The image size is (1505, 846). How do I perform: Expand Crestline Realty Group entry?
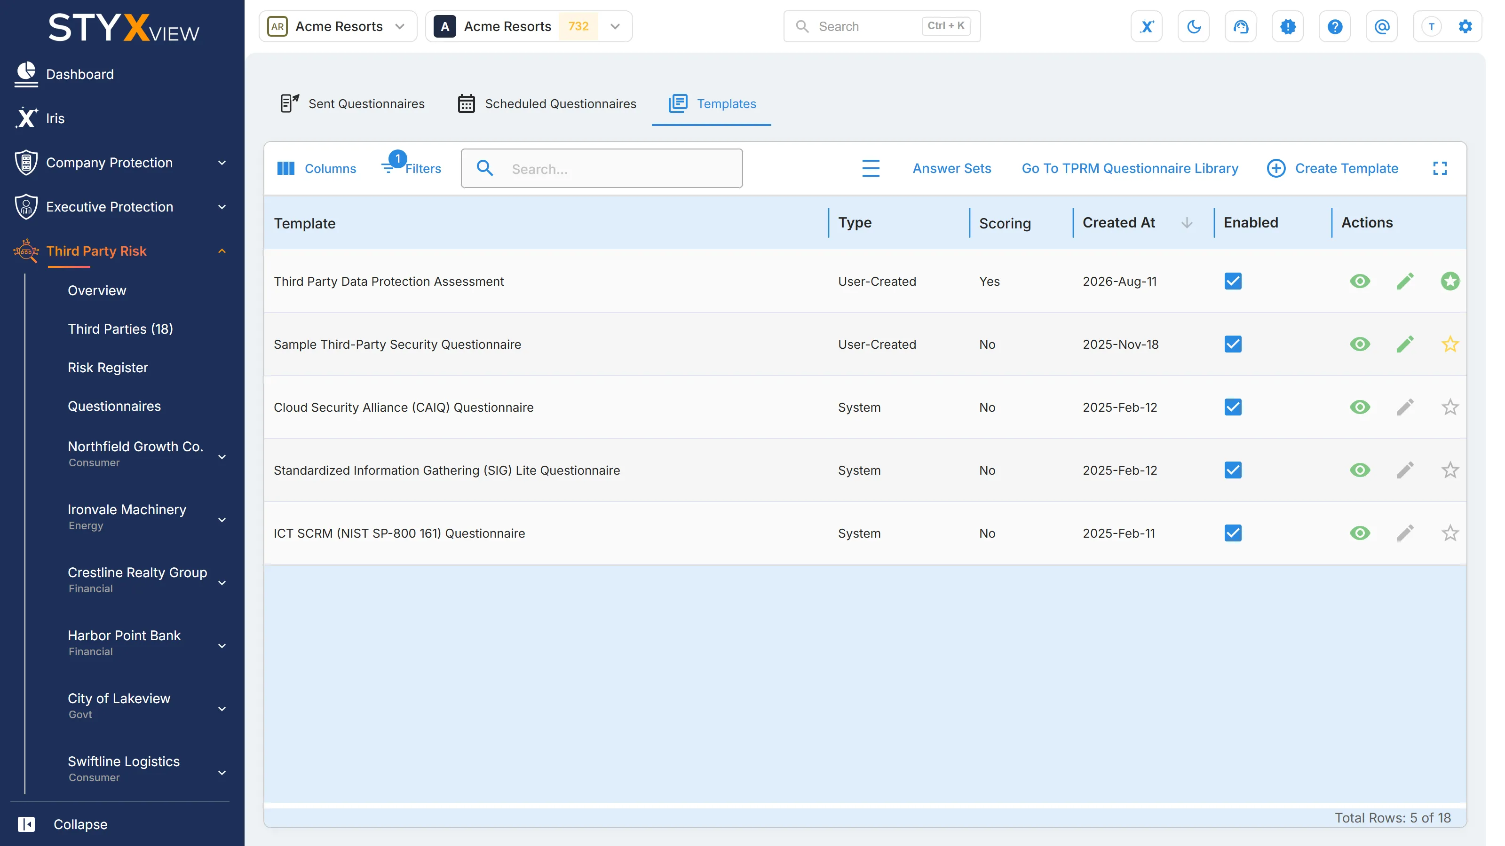[222, 583]
